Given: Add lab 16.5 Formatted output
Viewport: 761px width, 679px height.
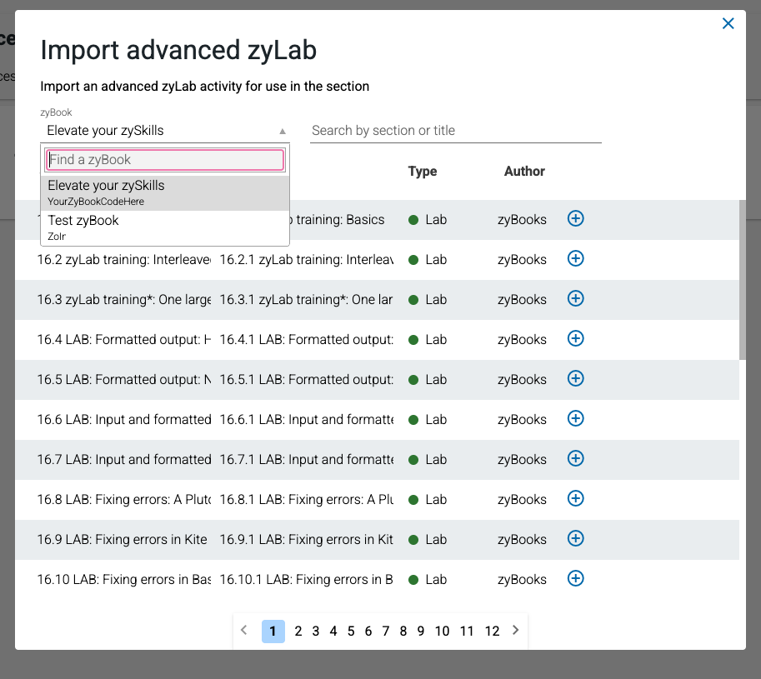Looking at the screenshot, I should 576,378.
